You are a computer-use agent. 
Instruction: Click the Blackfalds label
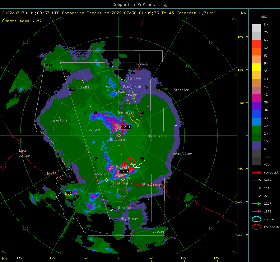132,86
